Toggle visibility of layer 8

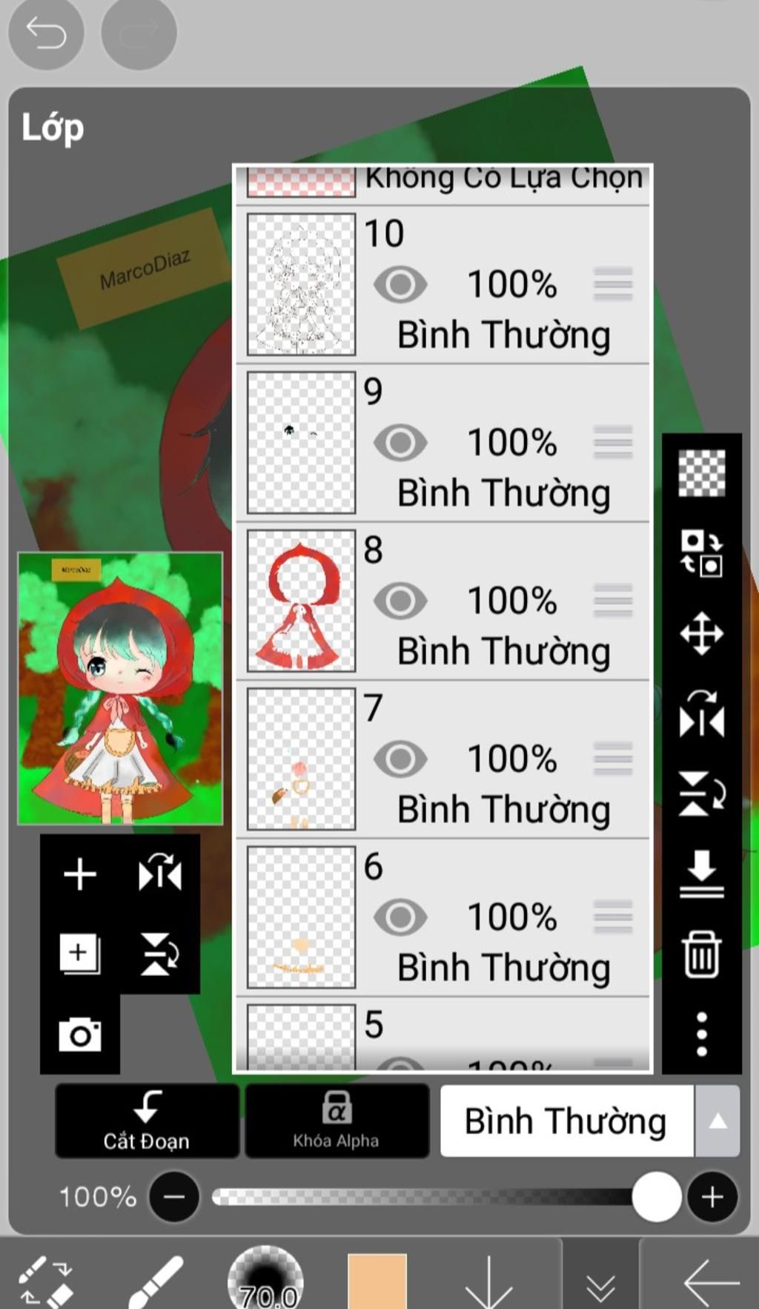point(400,601)
